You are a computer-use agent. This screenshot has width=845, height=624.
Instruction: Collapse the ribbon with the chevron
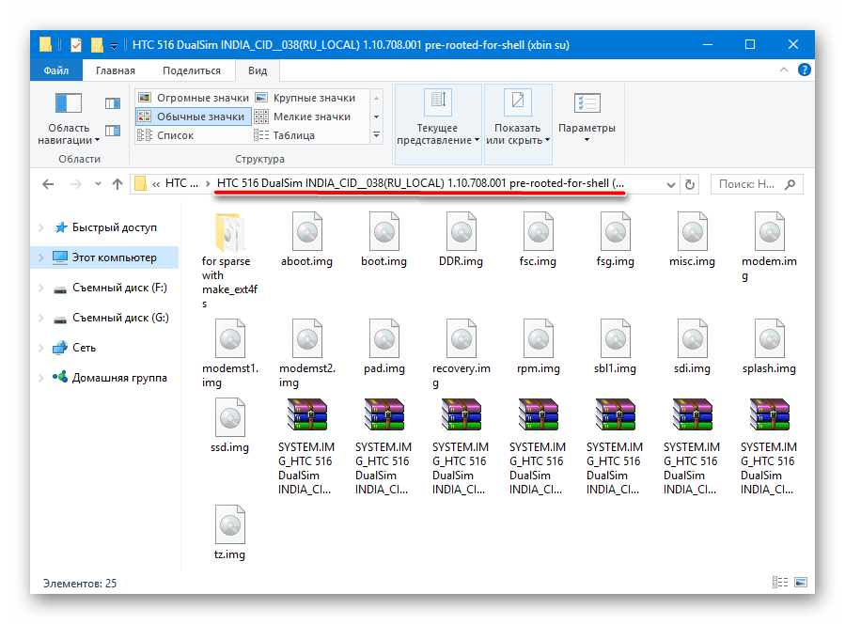tap(784, 70)
